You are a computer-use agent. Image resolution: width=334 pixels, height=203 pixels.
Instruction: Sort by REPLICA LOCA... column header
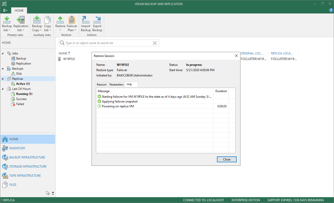282,53
